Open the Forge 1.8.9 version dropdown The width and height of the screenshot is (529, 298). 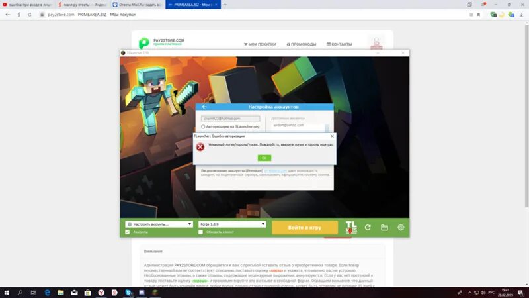coord(232,224)
